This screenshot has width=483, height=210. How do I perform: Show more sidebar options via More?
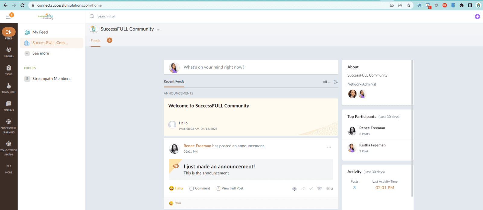click(9, 168)
